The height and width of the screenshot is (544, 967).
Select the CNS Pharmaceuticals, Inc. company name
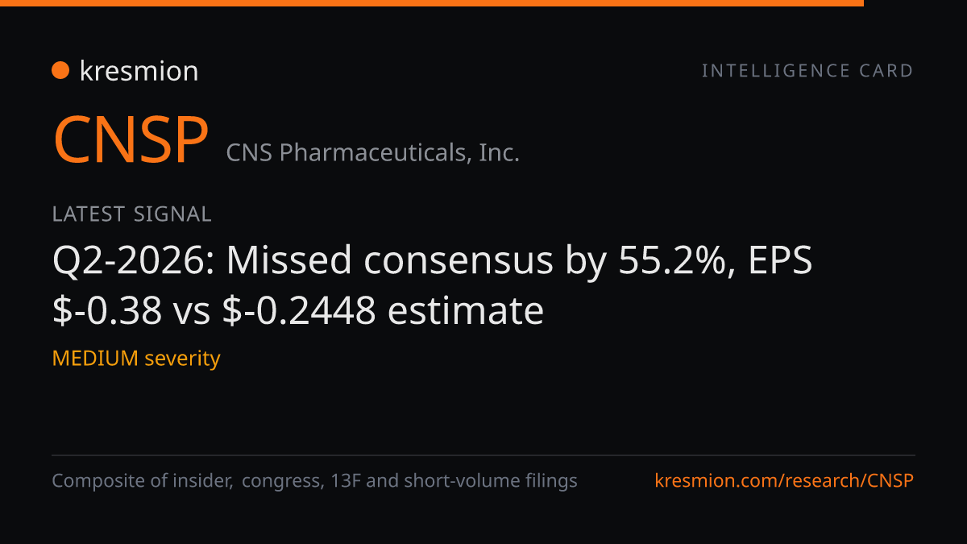[x=372, y=152]
